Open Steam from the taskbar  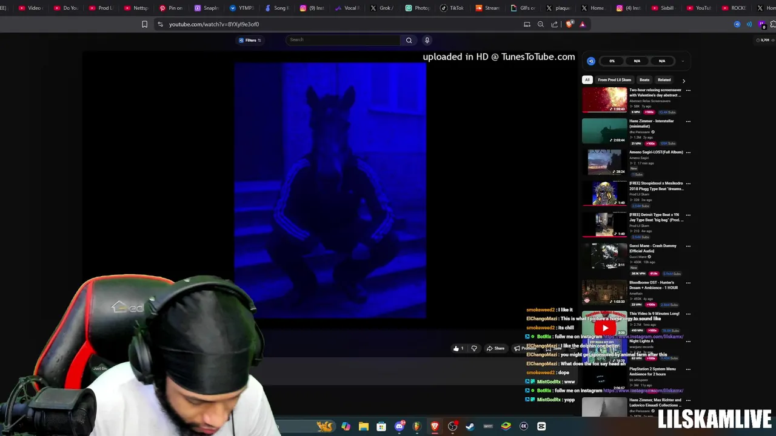[x=470, y=426]
